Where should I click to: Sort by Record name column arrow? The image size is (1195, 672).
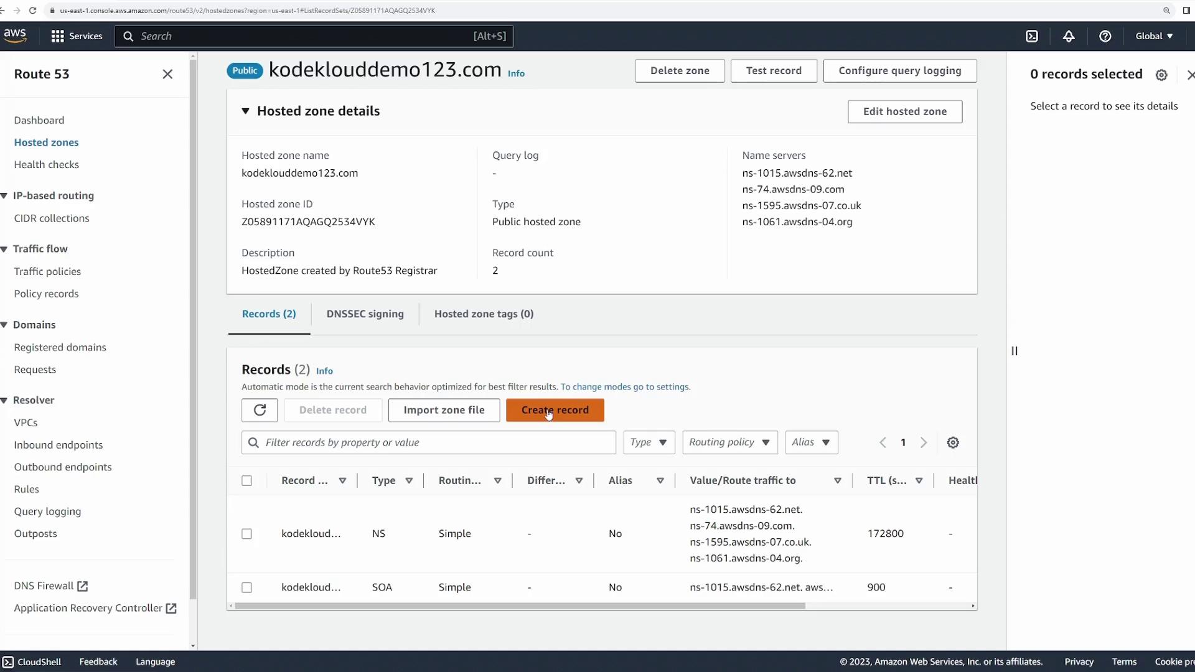(x=342, y=480)
